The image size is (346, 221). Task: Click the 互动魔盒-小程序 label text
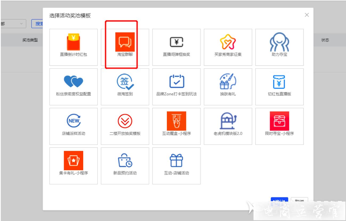[176, 134]
